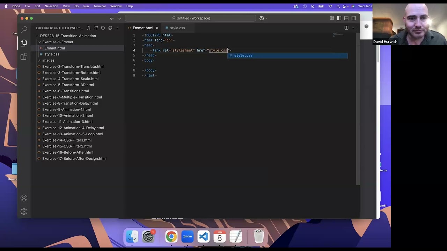Open the File menu
447x251 pixels.
(27, 6)
